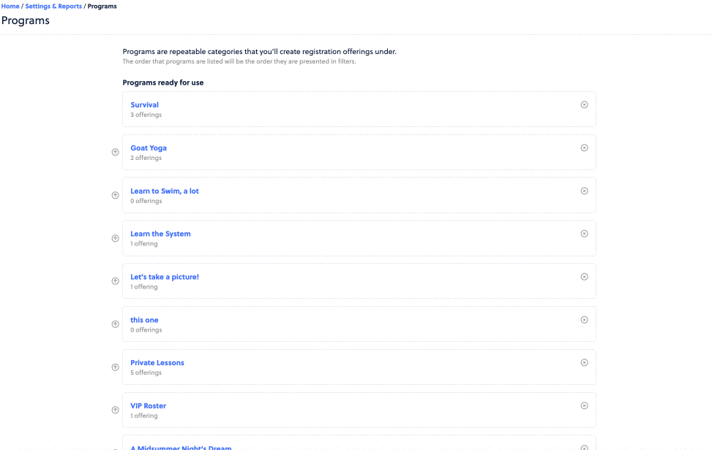Click the up arrow next to this one
Viewport: 712px width, 450px height.
click(116, 324)
